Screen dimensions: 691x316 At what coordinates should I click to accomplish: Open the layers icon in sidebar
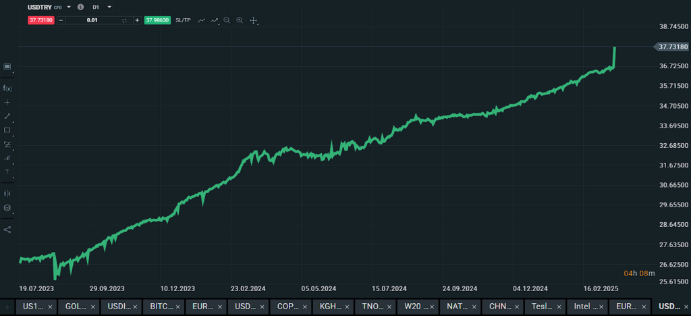coord(7,208)
